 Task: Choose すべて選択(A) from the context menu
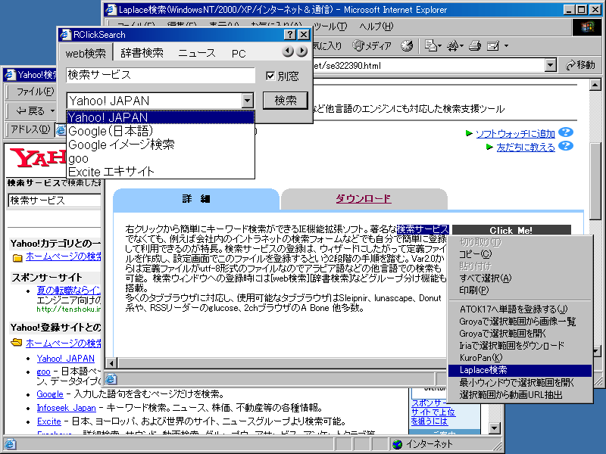tap(520, 278)
